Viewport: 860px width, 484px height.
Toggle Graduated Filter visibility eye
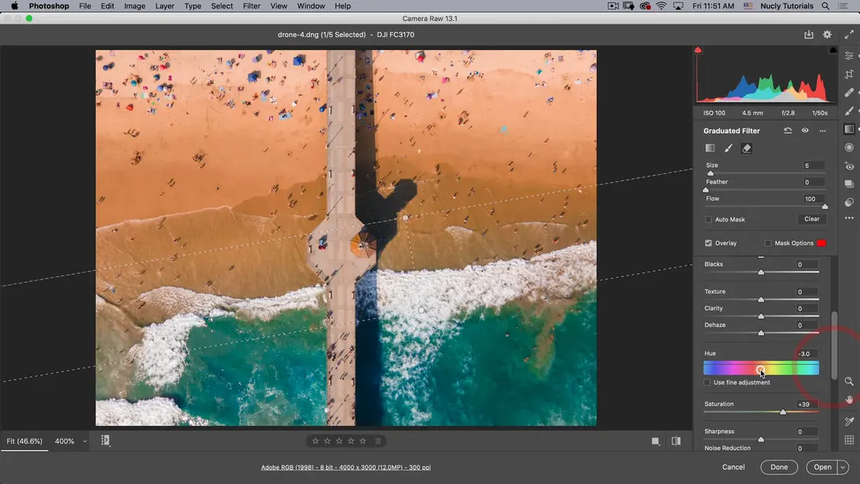click(804, 130)
